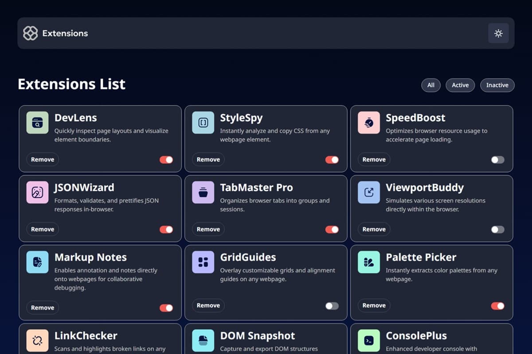This screenshot has width=532, height=354.
Task: Switch off the JSONWizard toggle
Action: click(x=166, y=230)
